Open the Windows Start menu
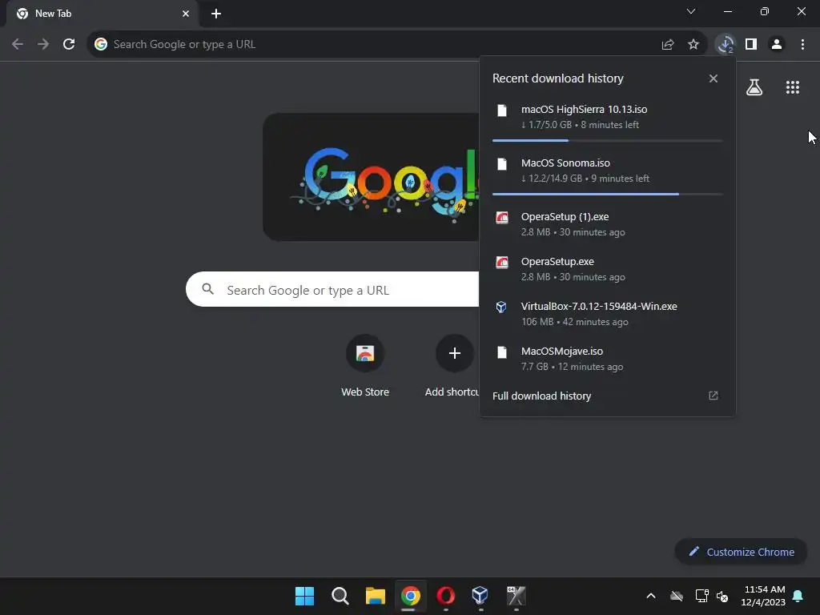Viewport: 820px width, 615px height. (x=304, y=596)
